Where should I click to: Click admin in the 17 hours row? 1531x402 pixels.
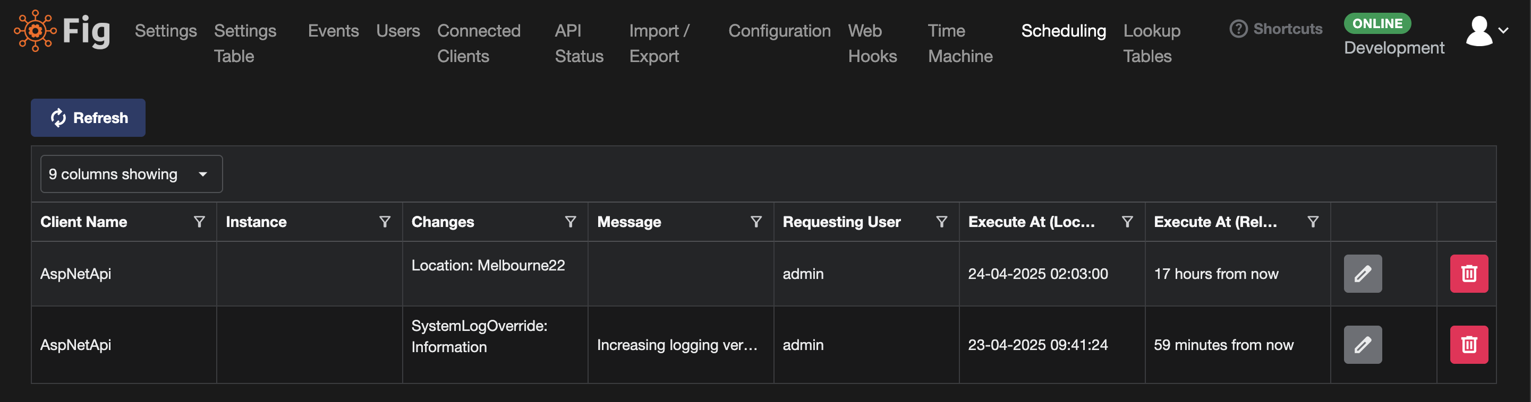point(803,273)
